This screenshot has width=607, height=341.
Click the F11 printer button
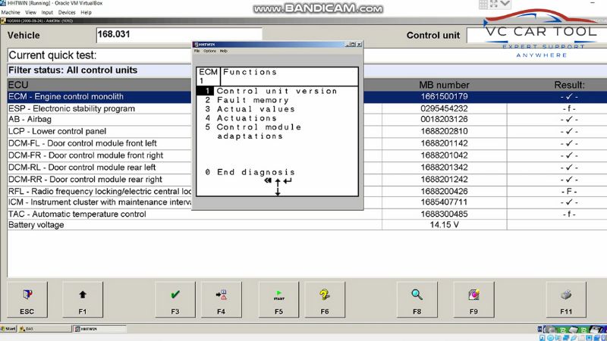click(x=566, y=299)
